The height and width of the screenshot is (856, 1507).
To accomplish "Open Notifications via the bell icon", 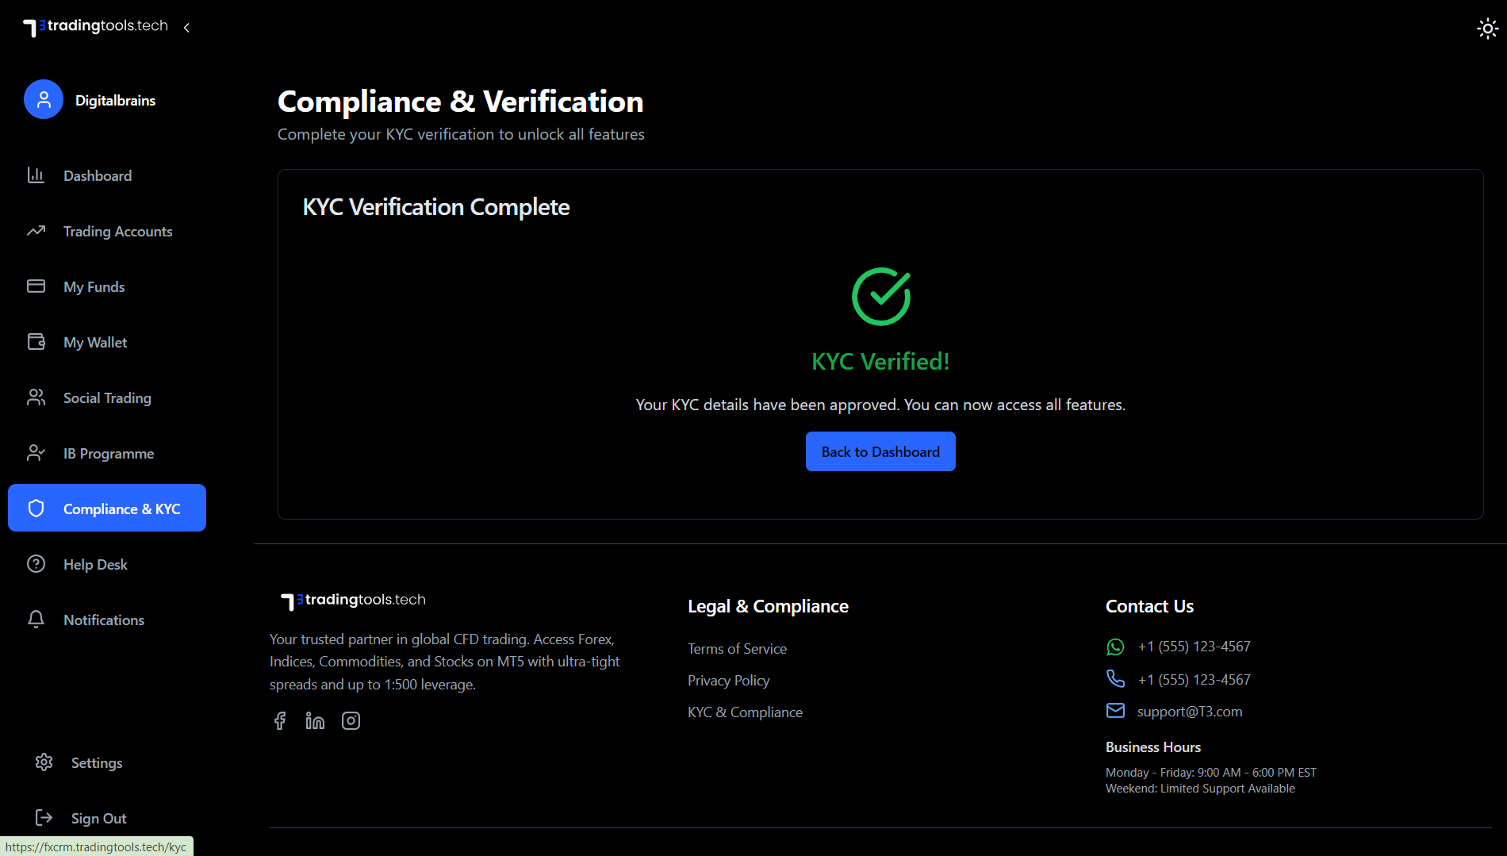I will tap(36, 620).
